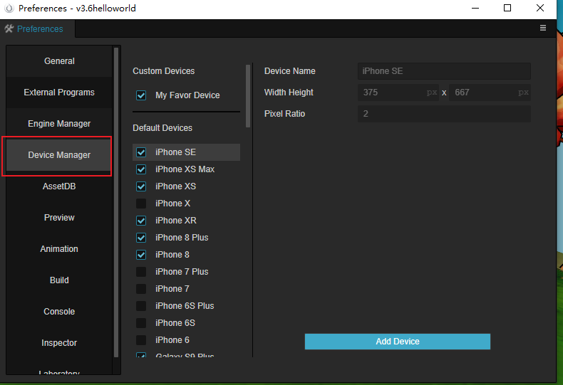This screenshot has height=385, width=563.
Task: Enable the iPhone 6S Plus checkbox
Action: pos(141,306)
